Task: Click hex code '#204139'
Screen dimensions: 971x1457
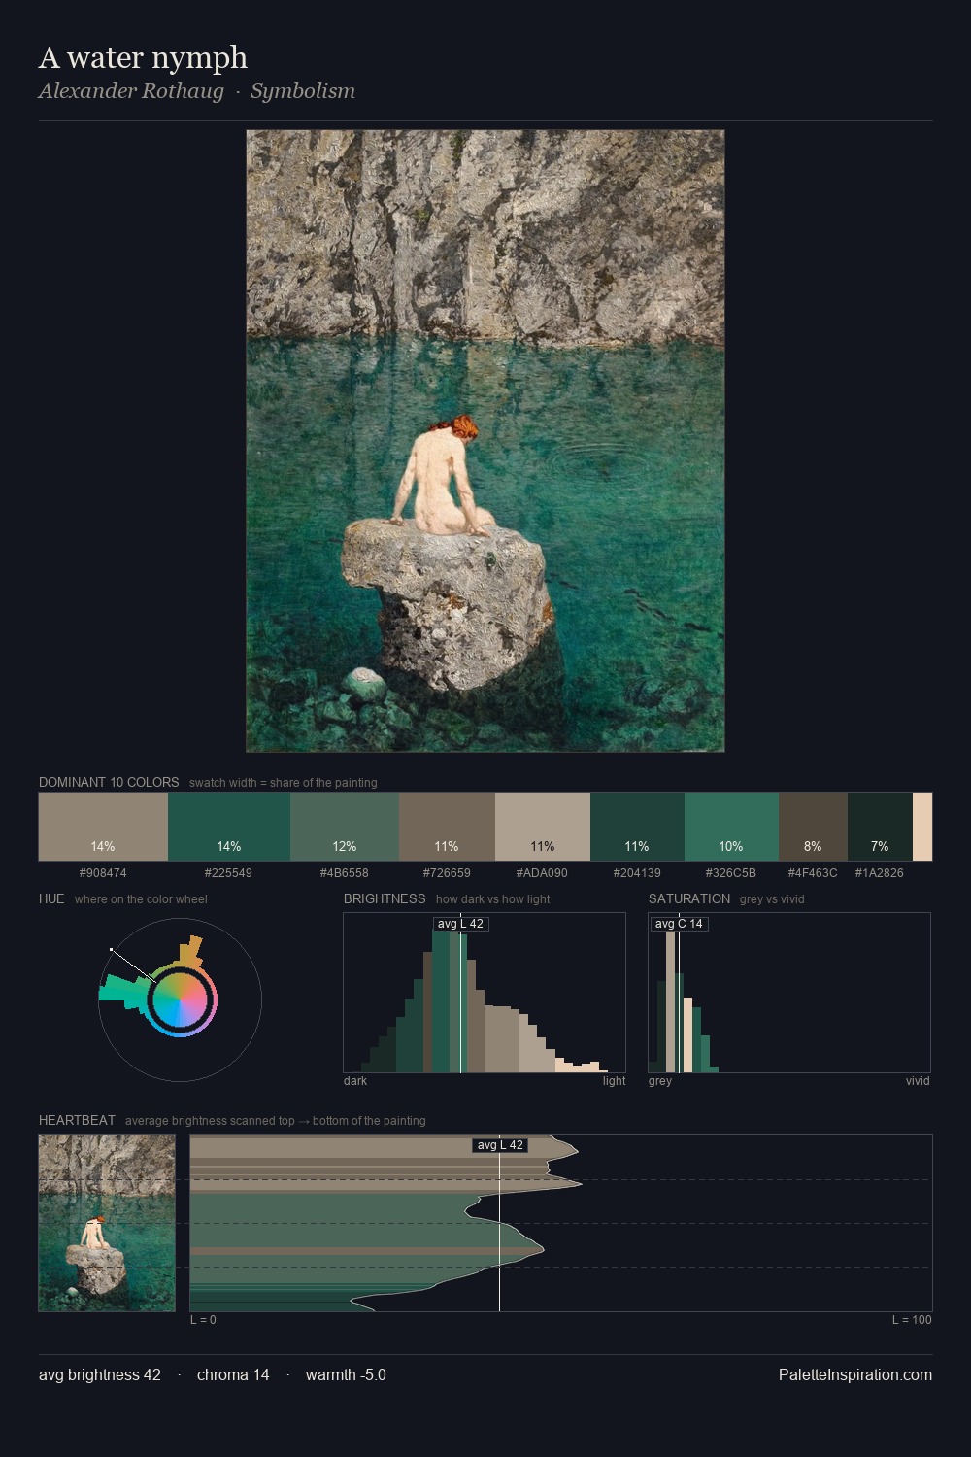Action: tap(637, 873)
